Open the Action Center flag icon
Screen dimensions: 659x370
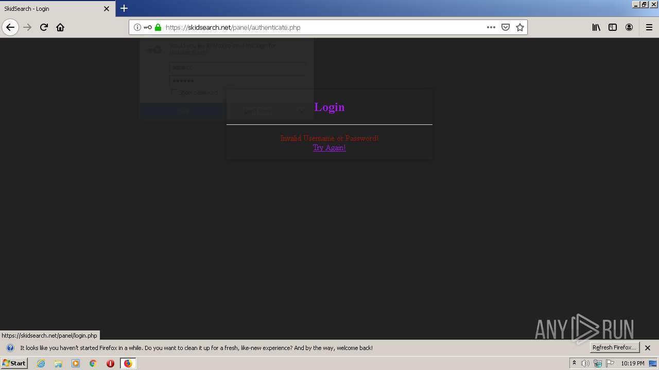(610, 363)
